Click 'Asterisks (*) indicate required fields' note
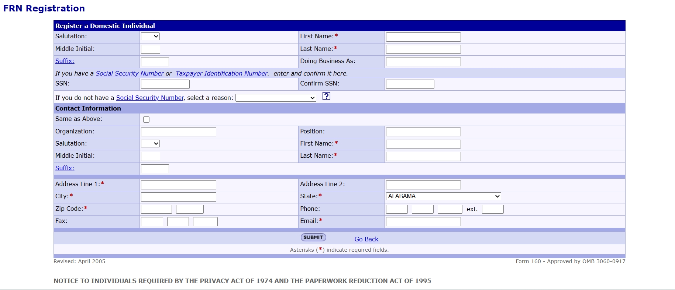Screen dimensions: 675x290 tap(340, 249)
